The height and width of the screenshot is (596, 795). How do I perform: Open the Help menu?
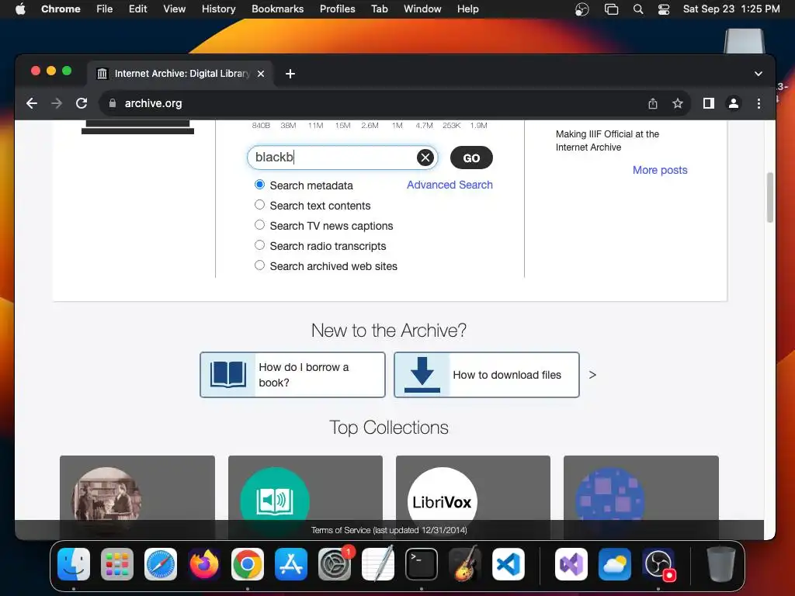pyautogui.click(x=467, y=9)
